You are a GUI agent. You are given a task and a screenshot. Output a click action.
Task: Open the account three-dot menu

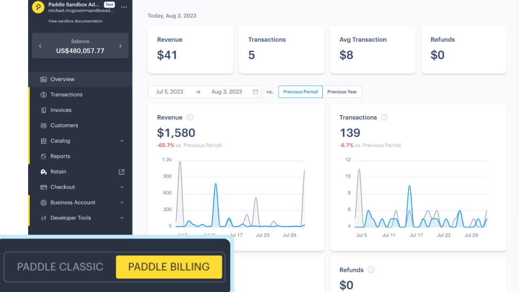coord(124,7)
